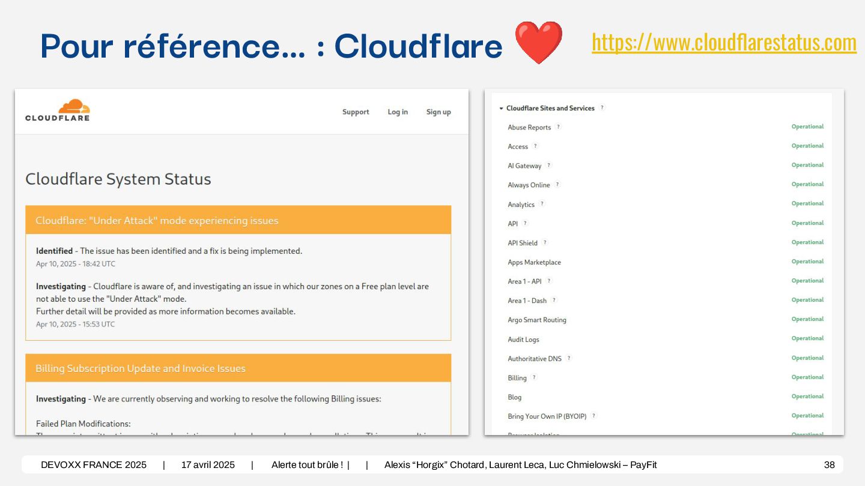Click the Operational status for Argo Smart Routing
The height and width of the screenshot is (486, 865).
[807, 319]
